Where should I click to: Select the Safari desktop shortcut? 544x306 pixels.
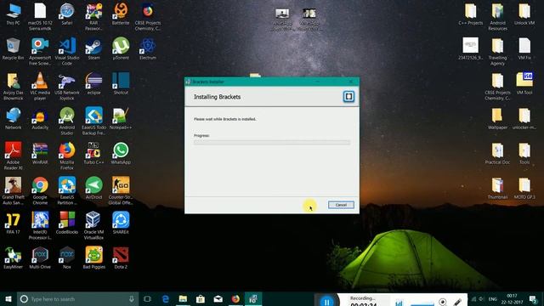click(x=67, y=14)
